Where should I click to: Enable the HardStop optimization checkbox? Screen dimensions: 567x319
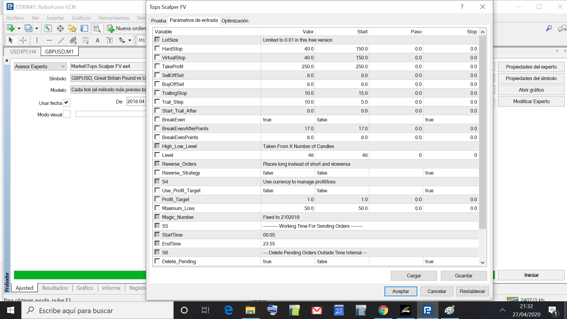tap(157, 48)
